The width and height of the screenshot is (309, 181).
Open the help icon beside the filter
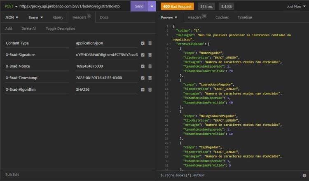pos(304,176)
